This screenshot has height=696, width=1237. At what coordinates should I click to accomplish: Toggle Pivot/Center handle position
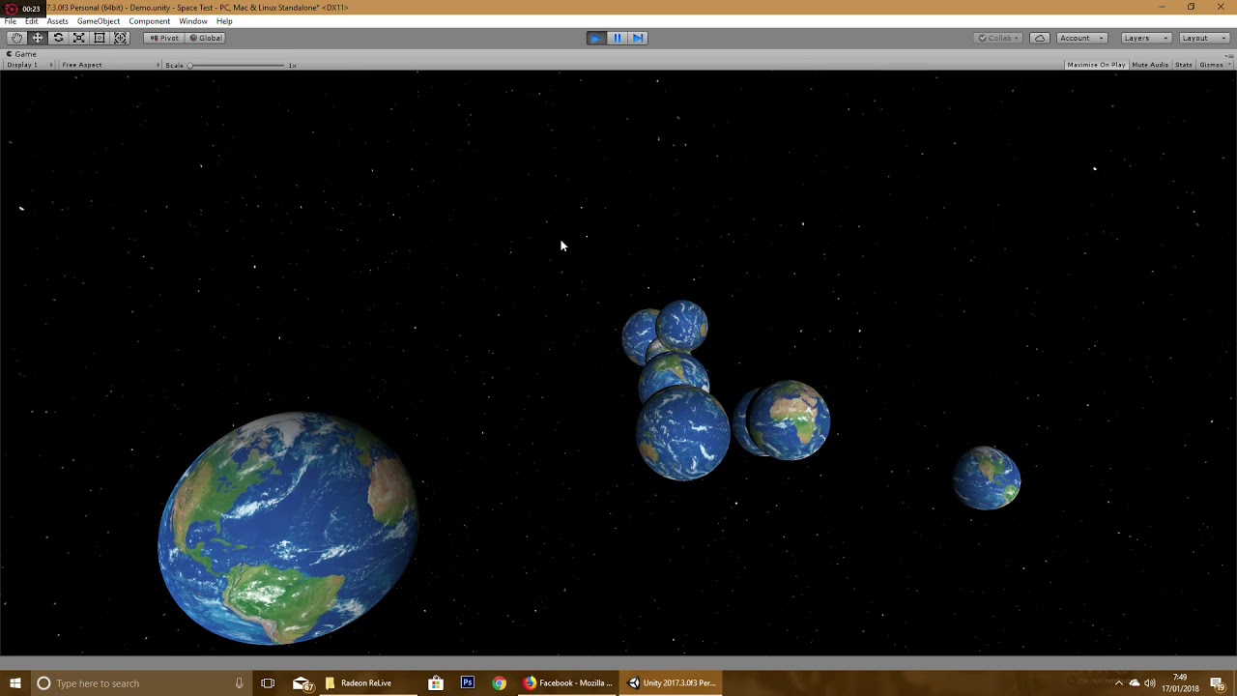164,38
